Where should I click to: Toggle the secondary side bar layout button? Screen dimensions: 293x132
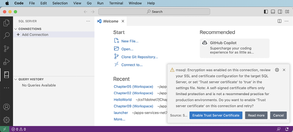(280, 12)
